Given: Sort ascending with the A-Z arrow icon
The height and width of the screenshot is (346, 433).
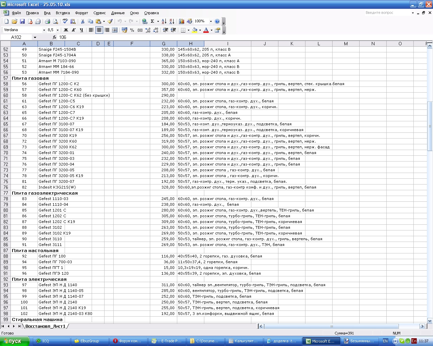Looking at the screenshot, I should (x=164, y=21).
